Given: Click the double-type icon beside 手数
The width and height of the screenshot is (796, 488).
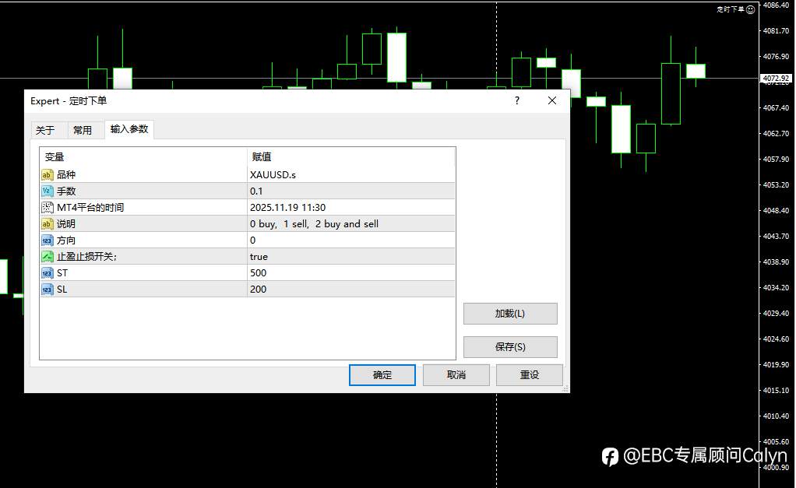Looking at the screenshot, I should click(47, 191).
